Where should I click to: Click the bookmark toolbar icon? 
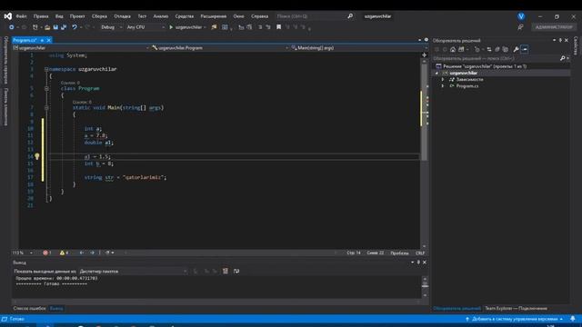coord(279,27)
